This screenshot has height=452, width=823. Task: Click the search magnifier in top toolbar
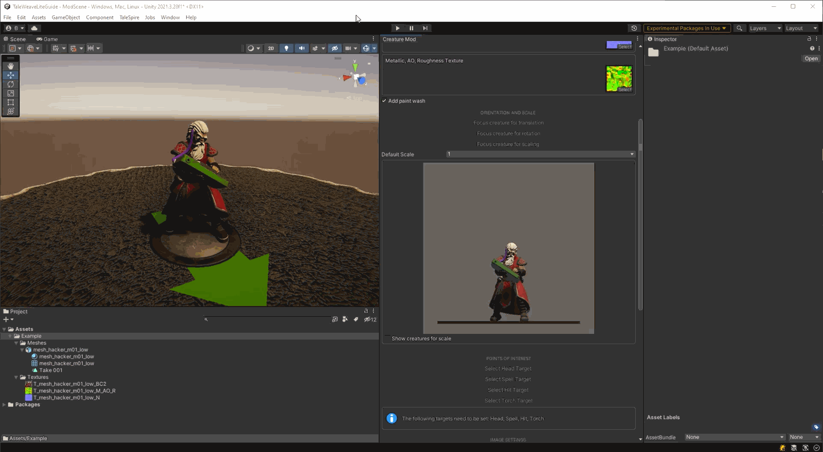coord(739,28)
